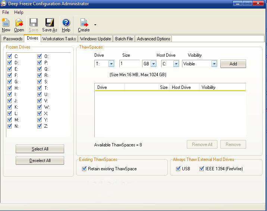Uncheck the USB always thaw checkbox
This screenshot has width=267, height=211.
178,169
